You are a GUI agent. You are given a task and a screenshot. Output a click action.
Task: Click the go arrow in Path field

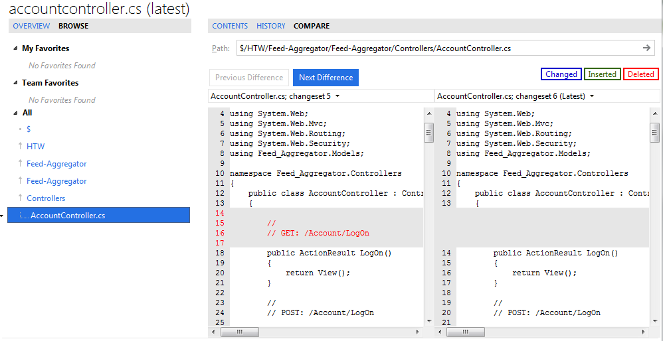click(x=646, y=48)
